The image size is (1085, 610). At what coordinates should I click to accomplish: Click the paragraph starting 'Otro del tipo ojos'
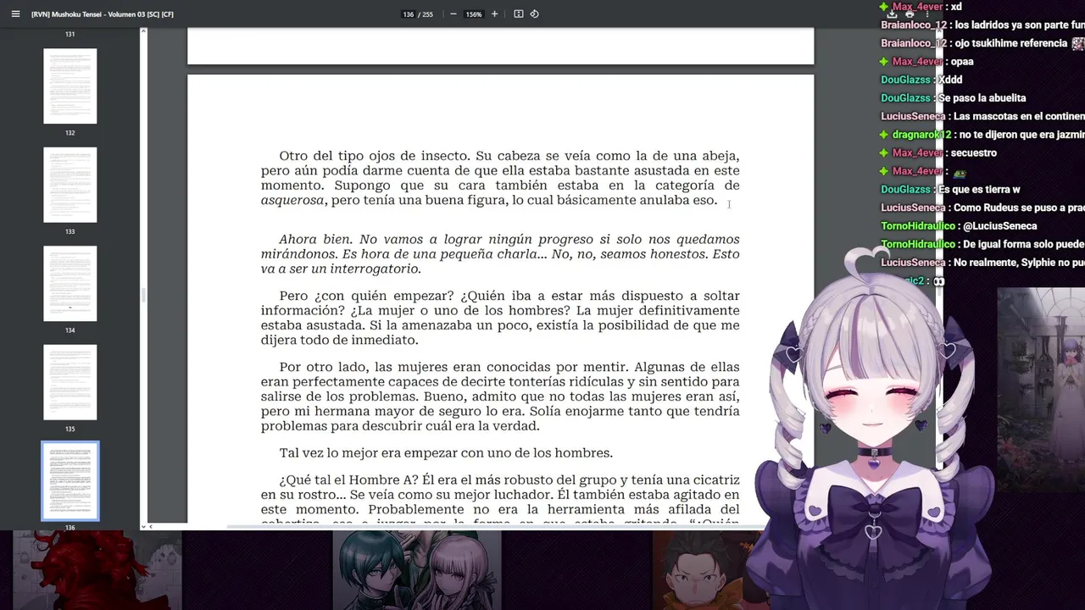point(500,178)
